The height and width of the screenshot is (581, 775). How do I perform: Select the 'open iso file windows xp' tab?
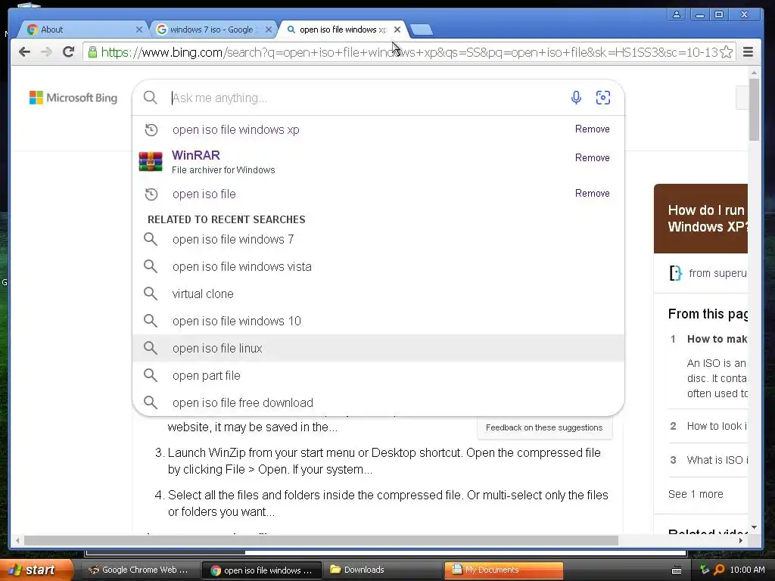pos(342,30)
